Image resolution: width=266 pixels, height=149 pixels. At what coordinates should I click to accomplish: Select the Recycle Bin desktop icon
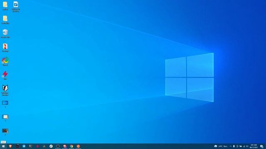(x=5, y=32)
